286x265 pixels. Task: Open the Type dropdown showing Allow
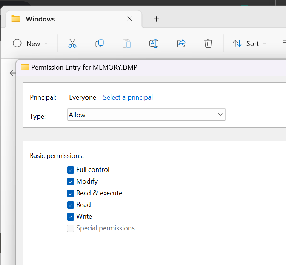click(146, 115)
